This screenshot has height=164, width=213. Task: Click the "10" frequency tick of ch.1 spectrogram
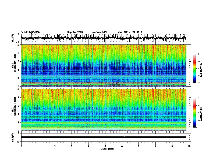tap(18, 45)
